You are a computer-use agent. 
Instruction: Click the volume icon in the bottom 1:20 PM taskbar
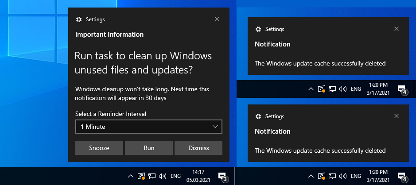coord(343,176)
